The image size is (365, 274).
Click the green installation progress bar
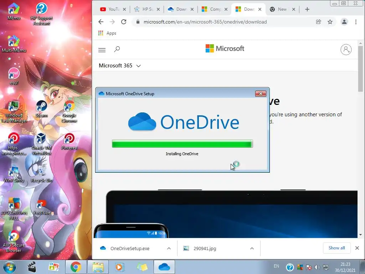coord(182,144)
